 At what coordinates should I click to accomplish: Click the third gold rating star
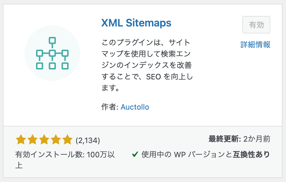(44, 140)
